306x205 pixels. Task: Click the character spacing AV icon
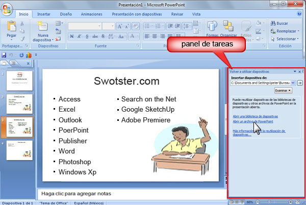[x=111, y=36]
